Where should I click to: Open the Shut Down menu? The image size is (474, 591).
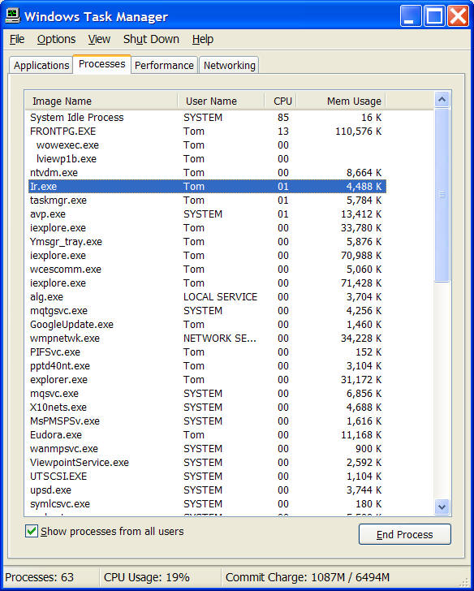click(x=151, y=39)
